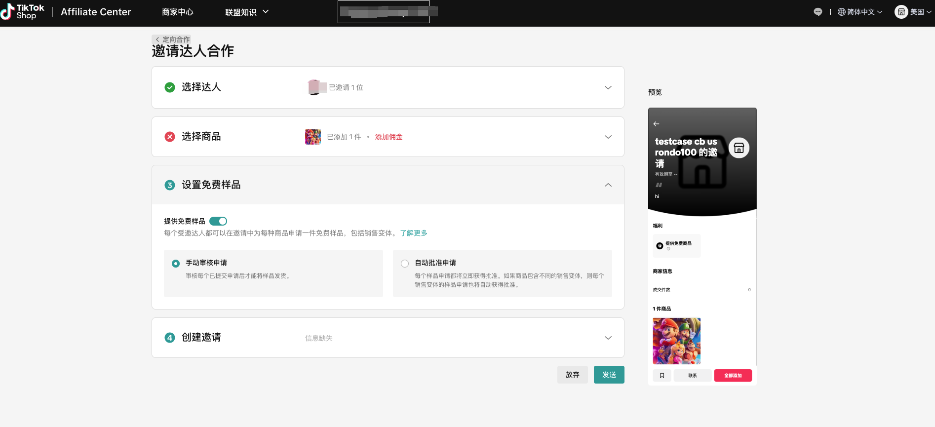Go to 商家中心 in top navigation
Image resolution: width=935 pixels, height=427 pixels.
coord(178,12)
